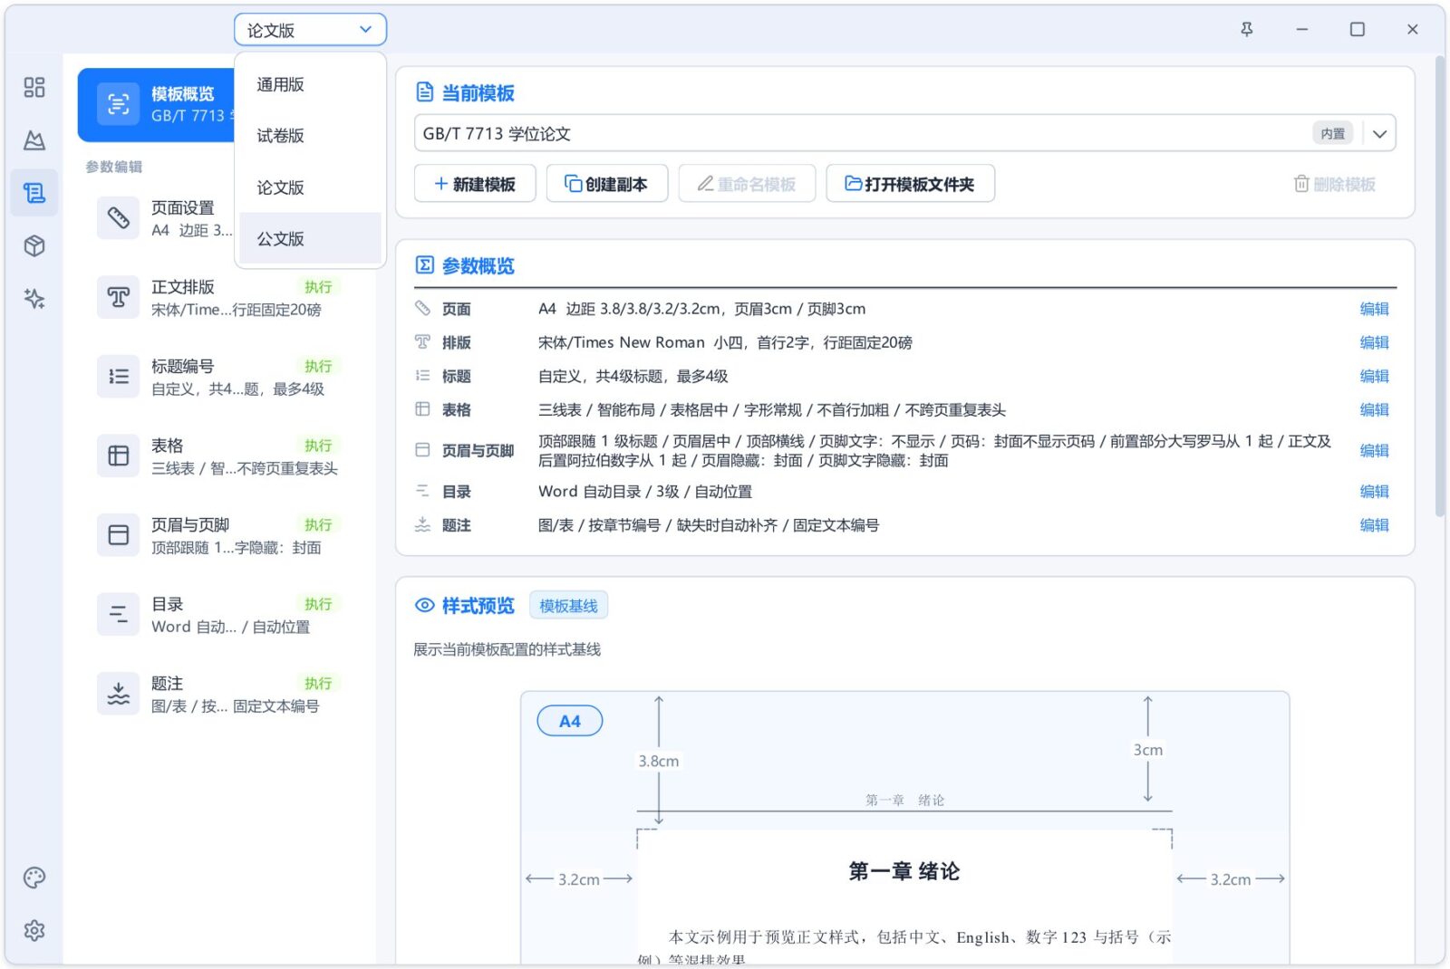Click the 重命名模板 button
This screenshot has height=969, width=1450.
(x=747, y=184)
